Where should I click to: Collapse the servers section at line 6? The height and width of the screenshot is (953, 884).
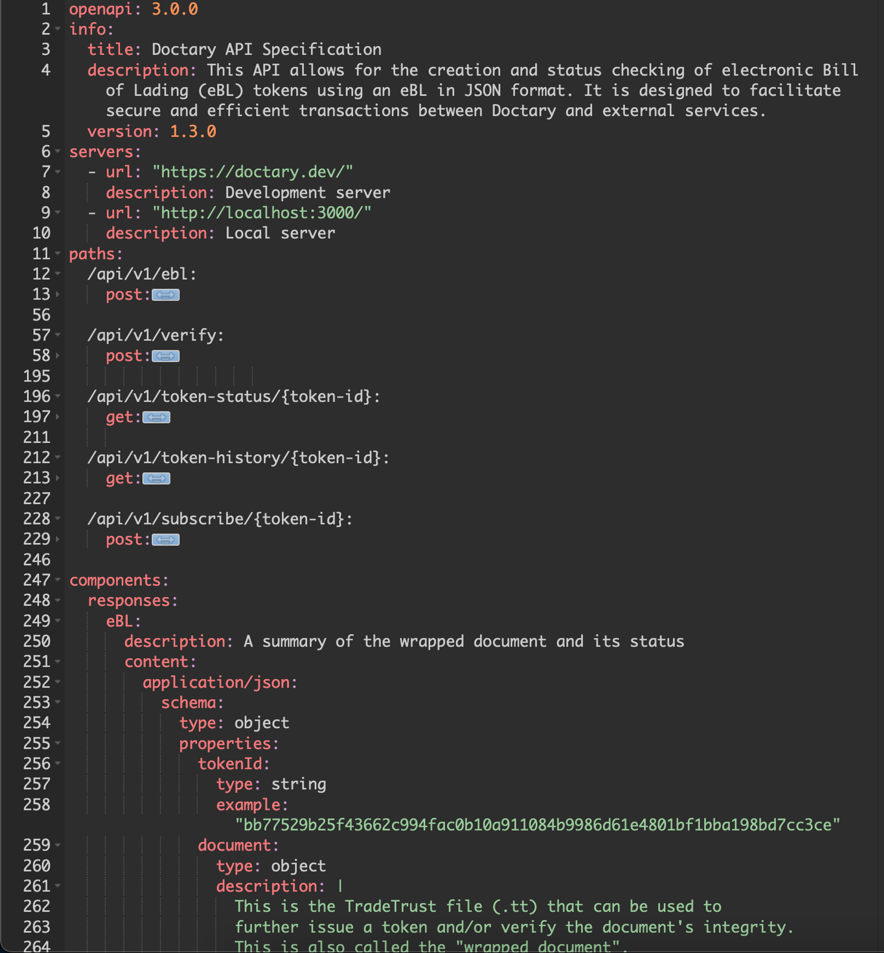coord(58,151)
